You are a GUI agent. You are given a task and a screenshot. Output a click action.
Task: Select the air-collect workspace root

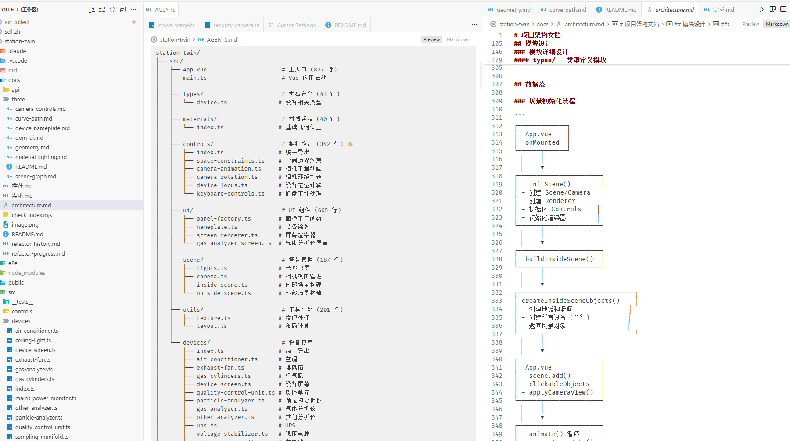pos(17,22)
